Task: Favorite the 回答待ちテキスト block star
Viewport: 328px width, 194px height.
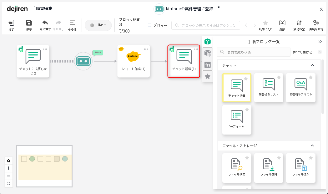Action: [x=311, y=77]
